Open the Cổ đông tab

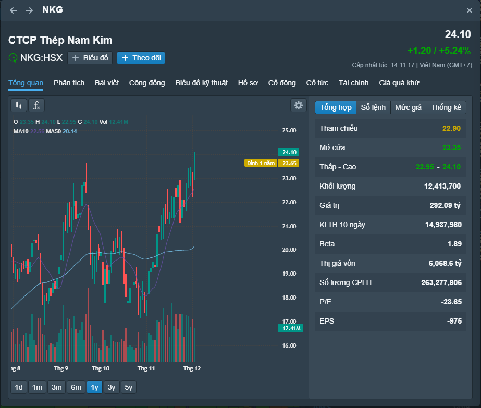point(282,83)
